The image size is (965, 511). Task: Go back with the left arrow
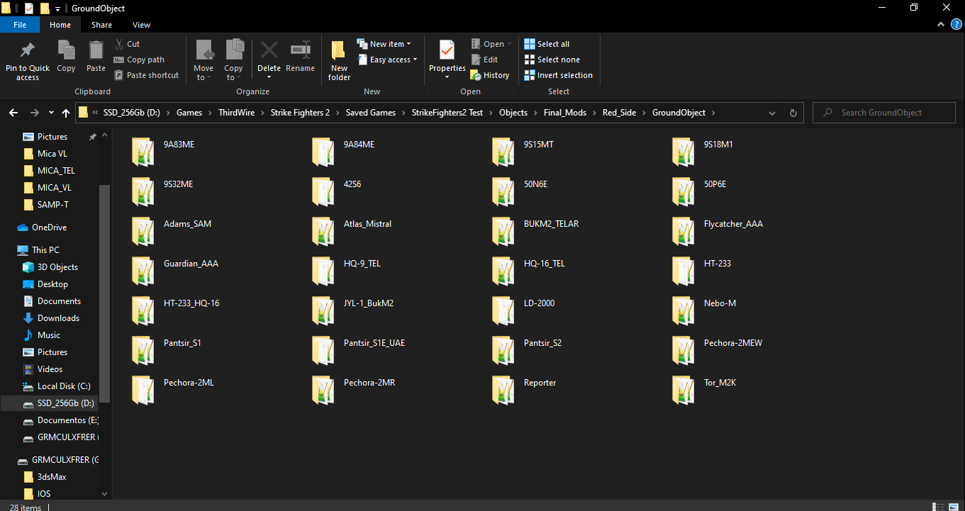[13, 113]
